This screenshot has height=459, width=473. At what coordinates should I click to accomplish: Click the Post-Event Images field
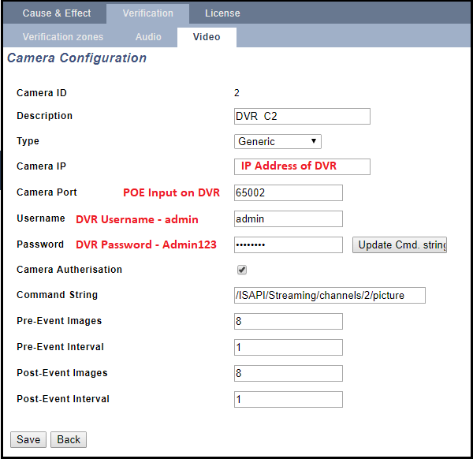[289, 373]
